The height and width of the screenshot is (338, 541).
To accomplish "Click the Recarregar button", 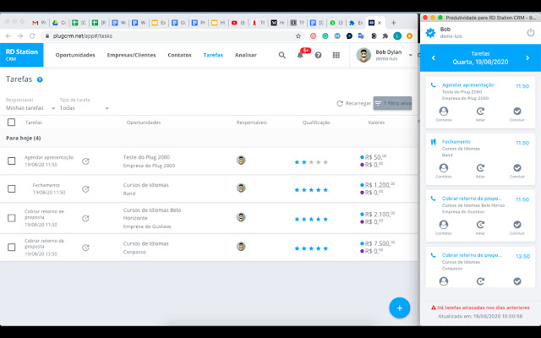I will pos(353,103).
